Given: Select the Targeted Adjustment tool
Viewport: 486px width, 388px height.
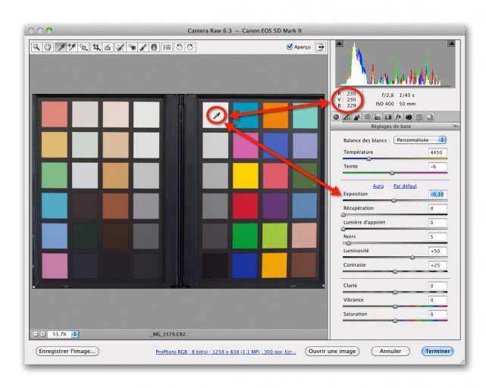Looking at the screenshot, I should click(83, 47).
